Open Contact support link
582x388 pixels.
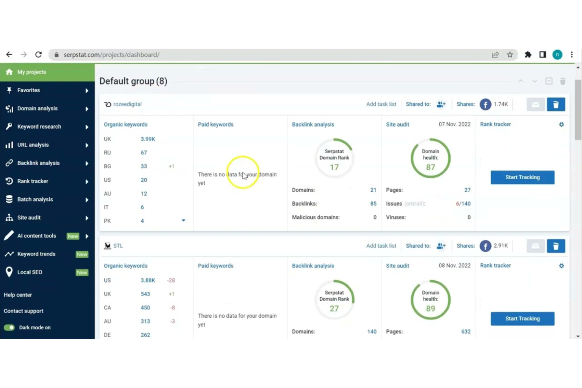click(x=24, y=311)
